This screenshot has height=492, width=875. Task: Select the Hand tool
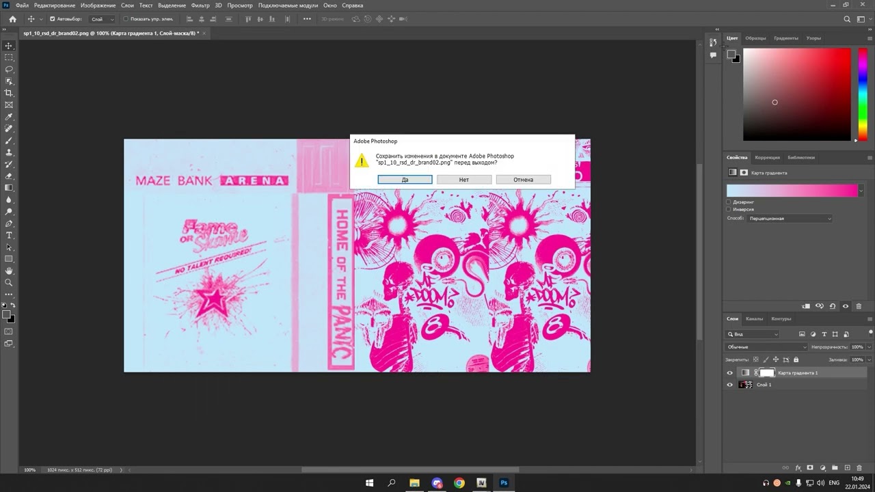coord(9,271)
